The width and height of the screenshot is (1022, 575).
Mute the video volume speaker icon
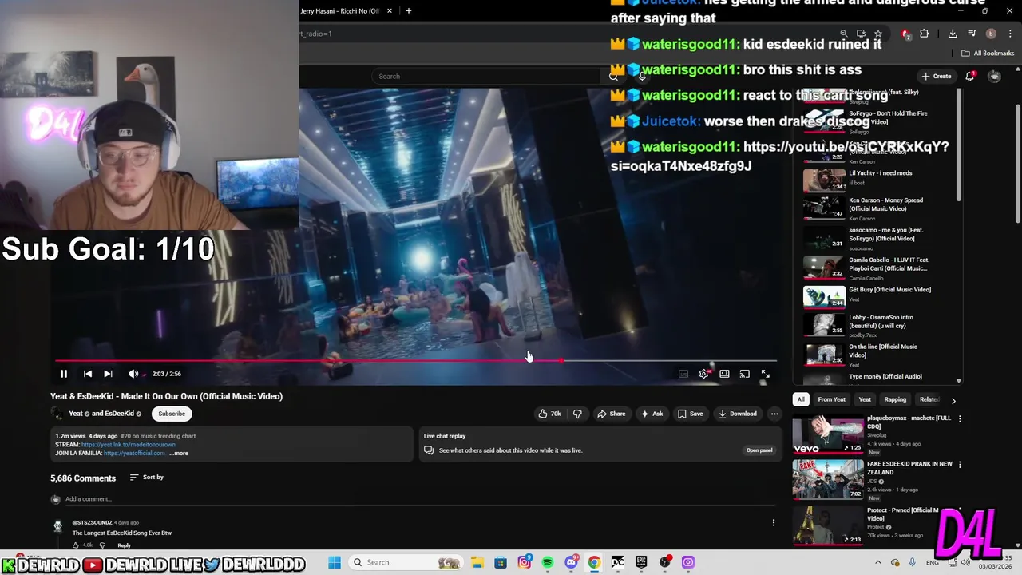(133, 374)
